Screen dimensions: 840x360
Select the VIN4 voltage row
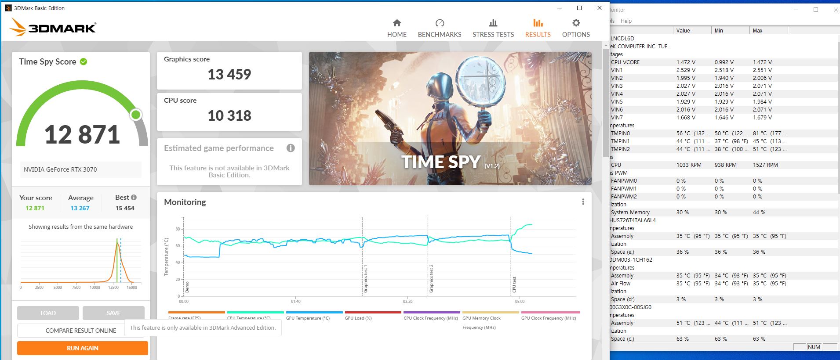point(724,94)
